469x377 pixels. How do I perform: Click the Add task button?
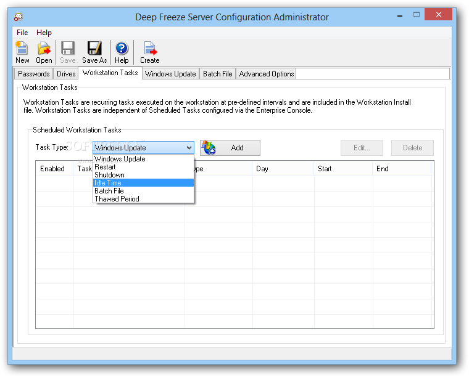(230, 148)
